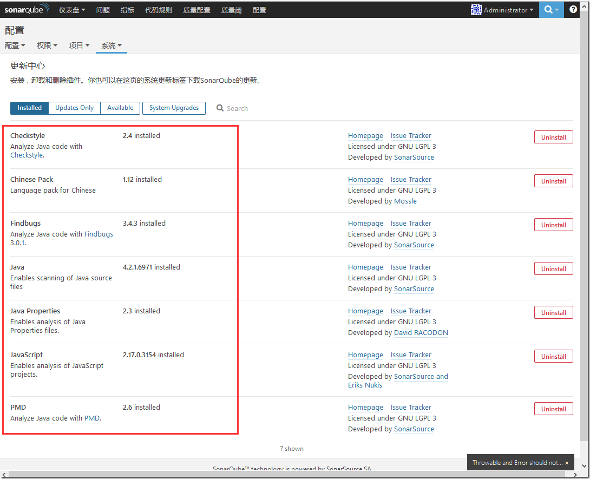Follow the Checkstyle description link
The height and width of the screenshot is (479, 590).
tap(27, 155)
